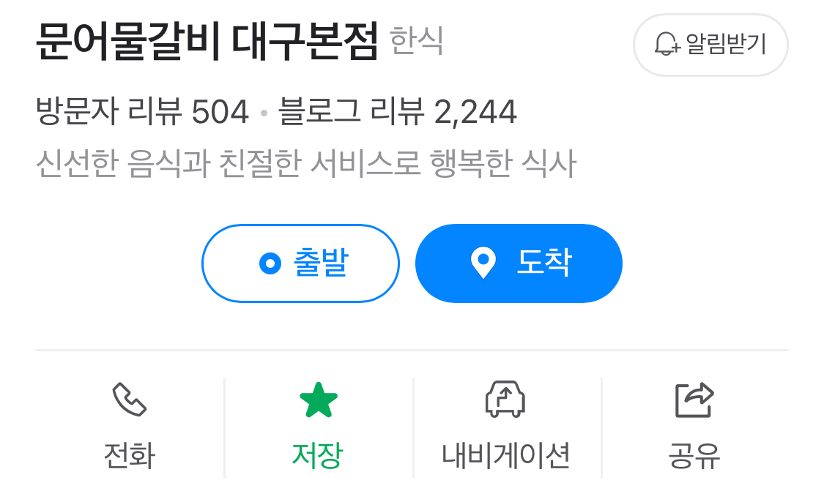Image resolution: width=824 pixels, height=502 pixels.
Task: Set this place as 도착 destination
Action: tap(519, 263)
